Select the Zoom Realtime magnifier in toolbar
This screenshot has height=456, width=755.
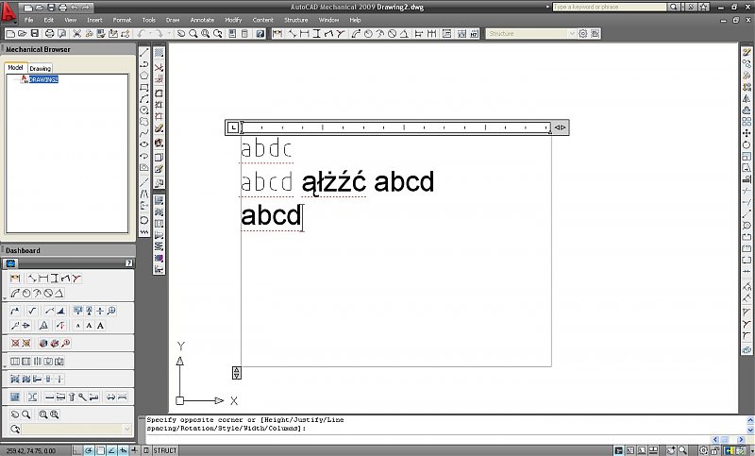click(x=193, y=34)
